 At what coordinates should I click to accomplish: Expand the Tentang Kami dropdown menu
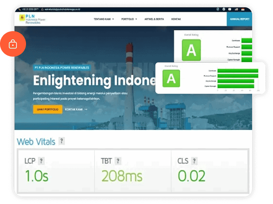tap(104, 19)
